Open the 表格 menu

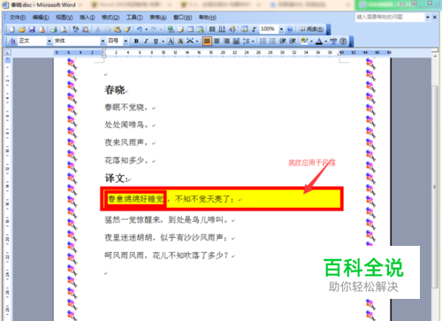pos(158,18)
